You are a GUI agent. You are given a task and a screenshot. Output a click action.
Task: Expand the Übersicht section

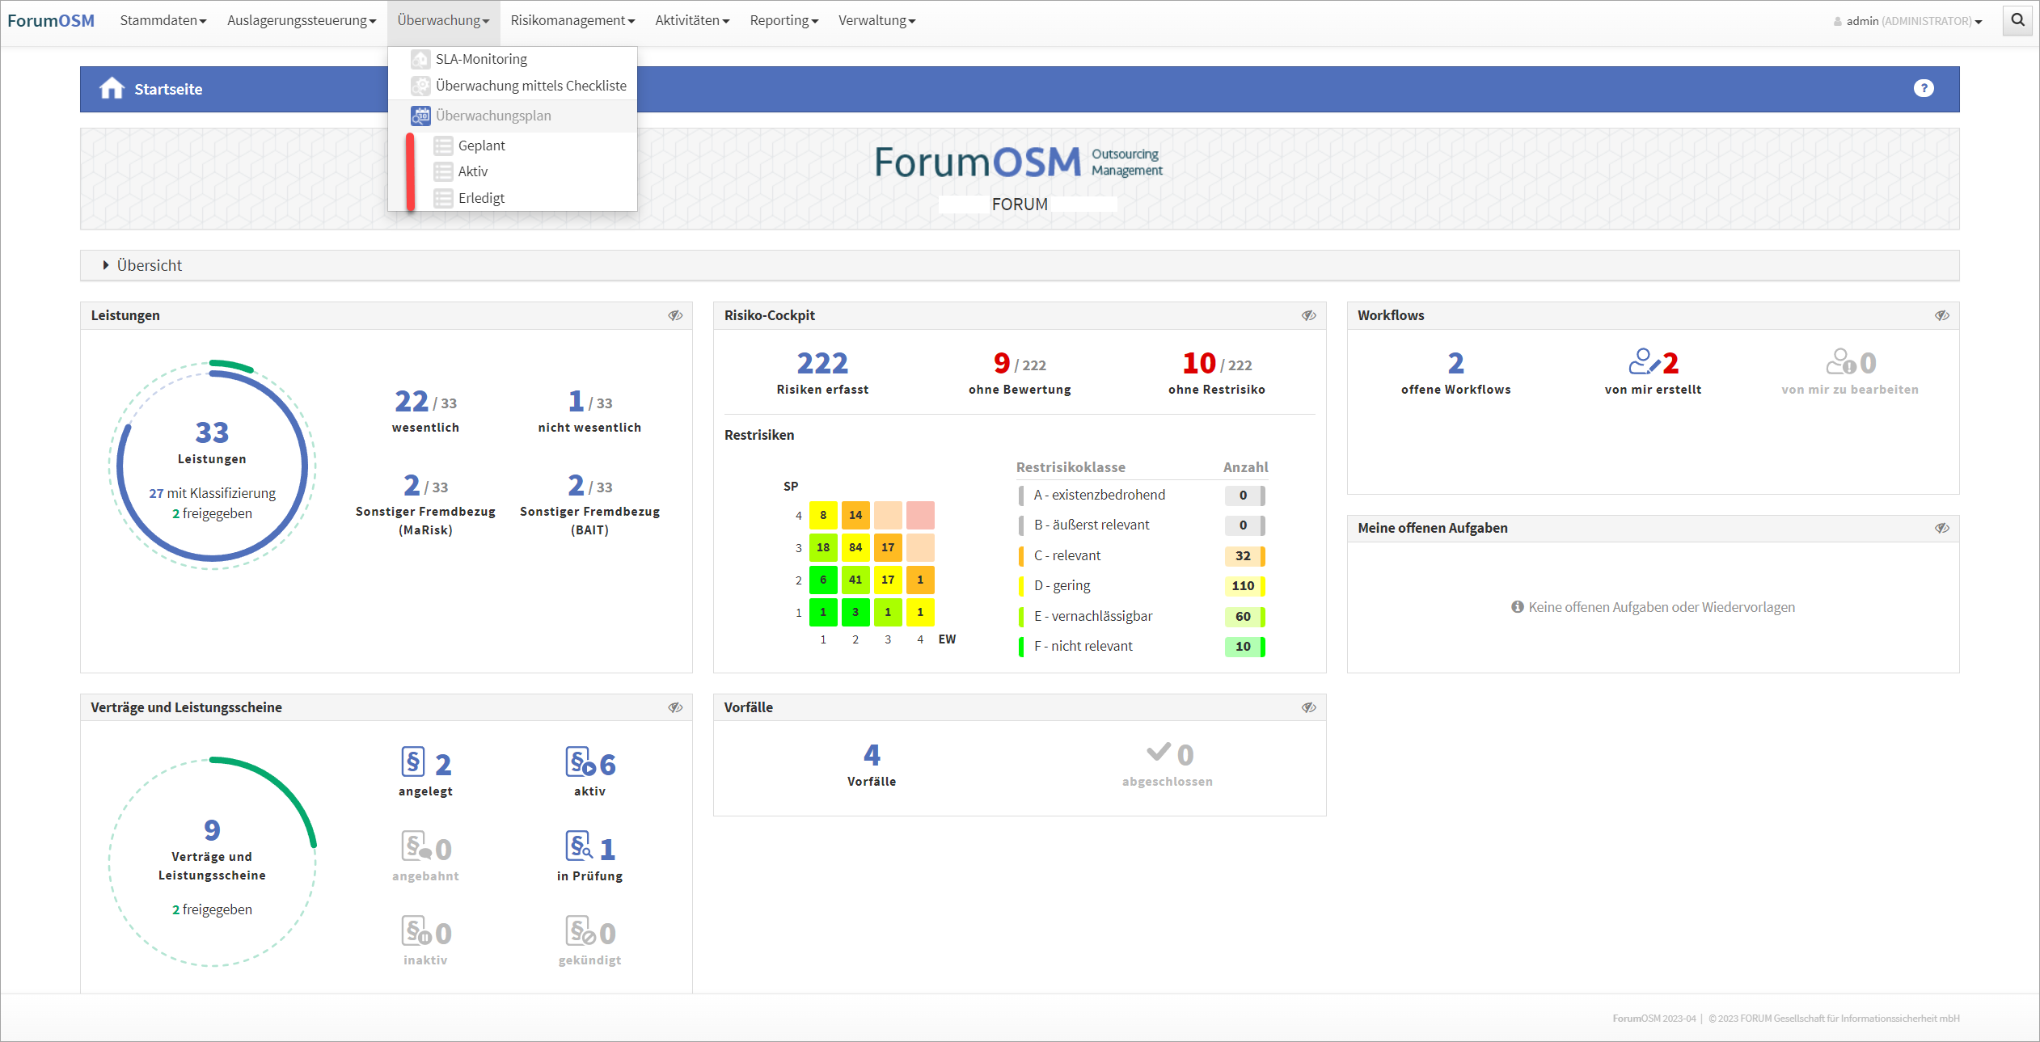[148, 265]
